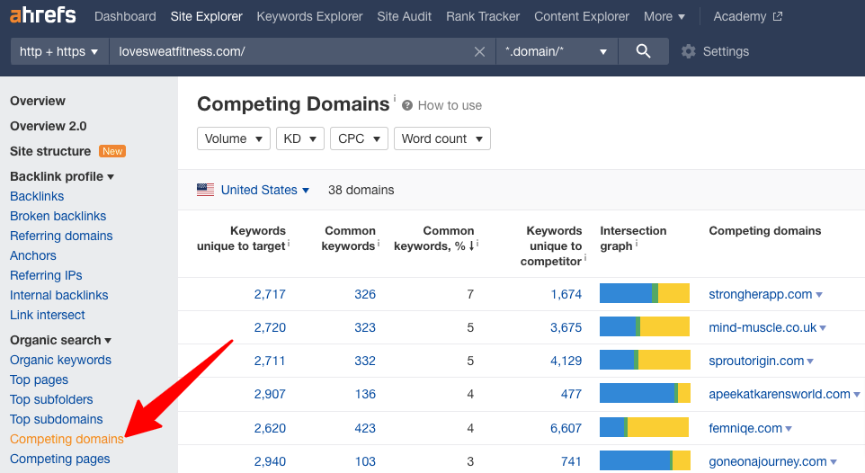Click the Ahrefs logo
Viewport: 865px width, 473px height.
tap(43, 15)
